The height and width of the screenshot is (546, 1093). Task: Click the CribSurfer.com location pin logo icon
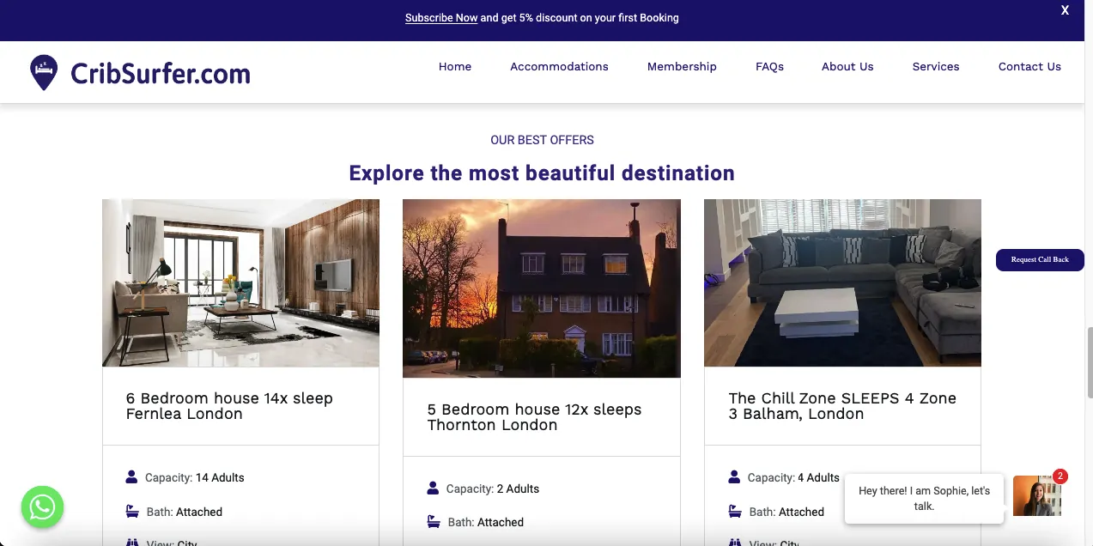click(44, 73)
